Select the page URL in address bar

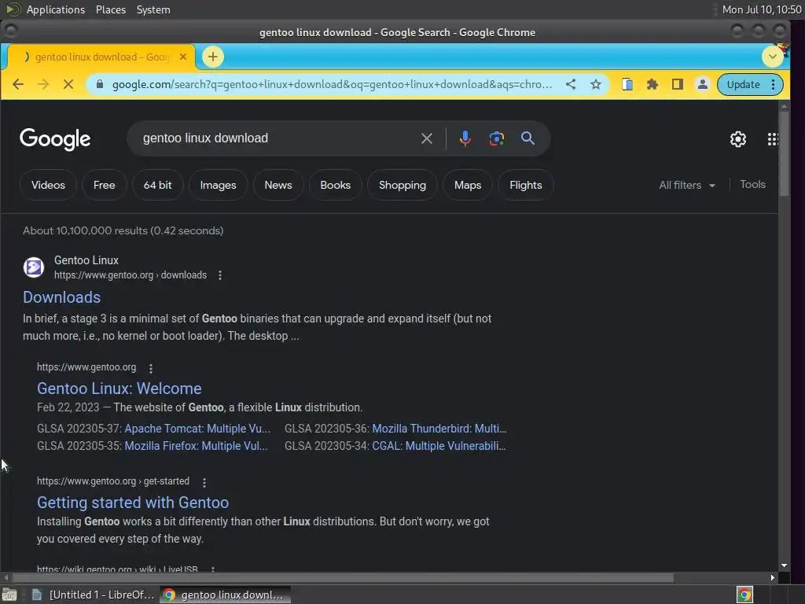click(333, 84)
